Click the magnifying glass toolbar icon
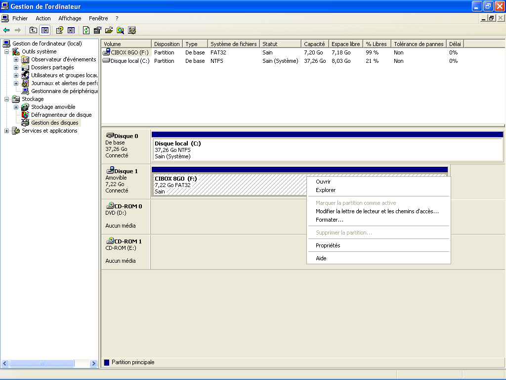Image resolution: width=506 pixels, height=380 pixels. [x=121, y=30]
